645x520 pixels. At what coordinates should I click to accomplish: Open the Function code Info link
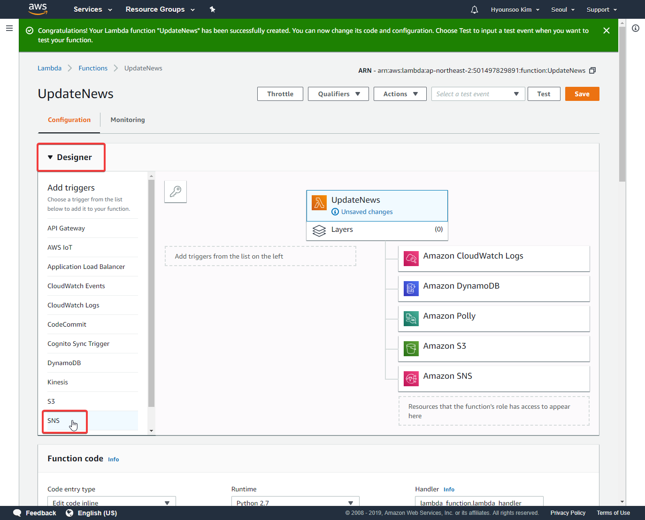tap(114, 459)
